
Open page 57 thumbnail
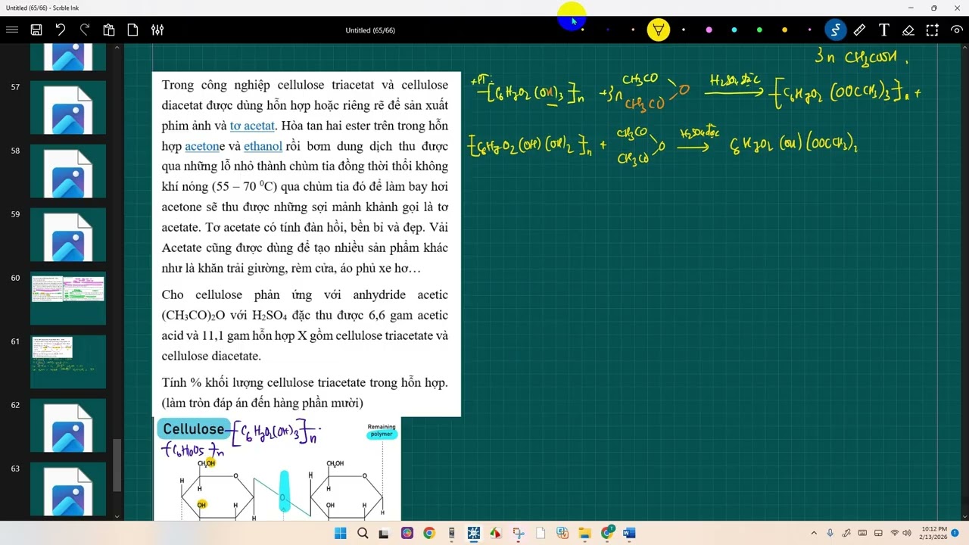(68, 108)
